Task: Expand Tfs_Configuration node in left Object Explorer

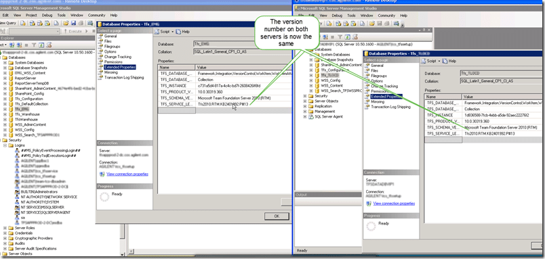Action: tap(5, 99)
